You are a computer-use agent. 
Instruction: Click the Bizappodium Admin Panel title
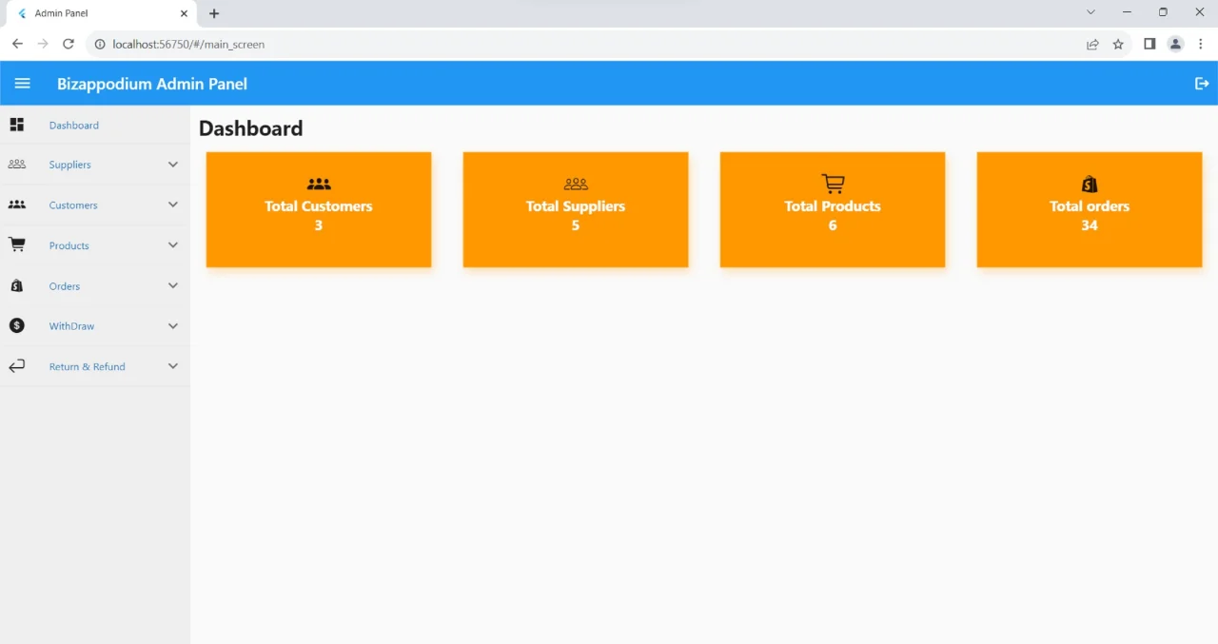(x=152, y=84)
